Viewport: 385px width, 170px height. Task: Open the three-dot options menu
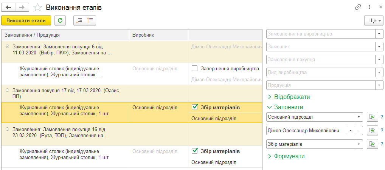(x=369, y=7)
